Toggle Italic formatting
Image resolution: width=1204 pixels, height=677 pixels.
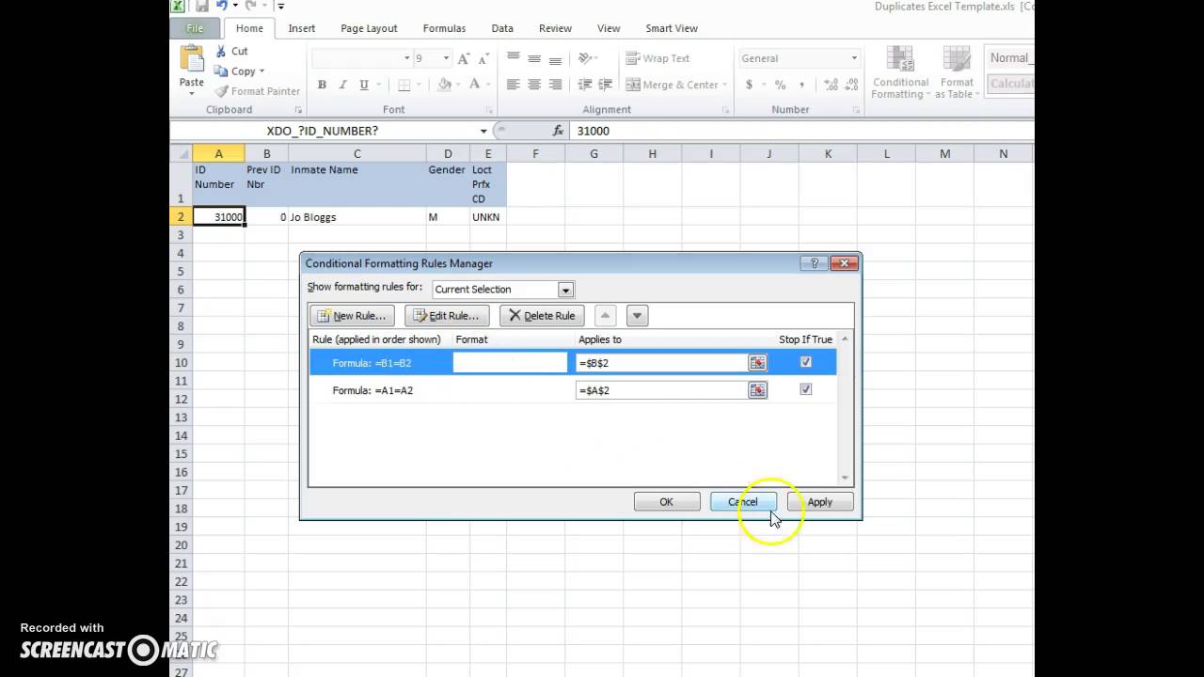click(x=343, y=85)
